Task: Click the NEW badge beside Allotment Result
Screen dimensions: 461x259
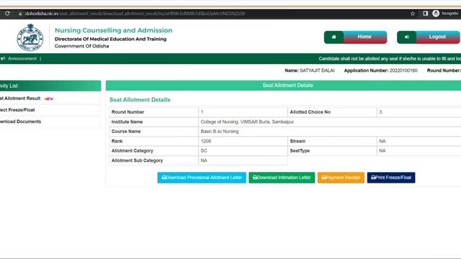Action: 49,99
